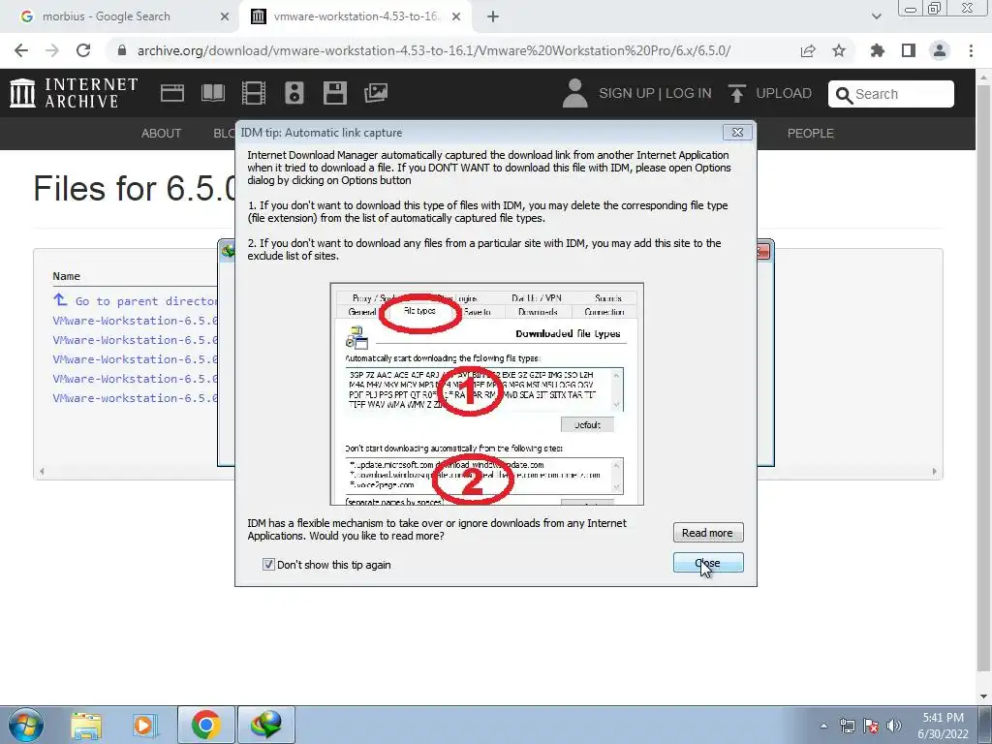Open Windows Explorer from taskbar
The height and width of the screenshot is (744, 992).
(x=86, y=725)
